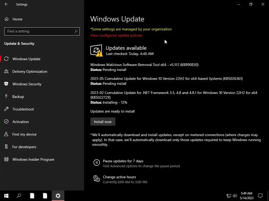Click the KB5026361 Cumulative Update entry

point(166,79)
